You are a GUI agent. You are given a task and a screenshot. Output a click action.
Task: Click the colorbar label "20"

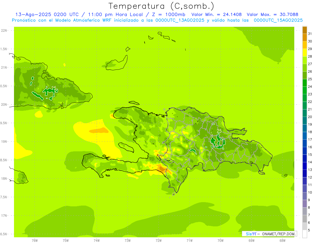310,117
